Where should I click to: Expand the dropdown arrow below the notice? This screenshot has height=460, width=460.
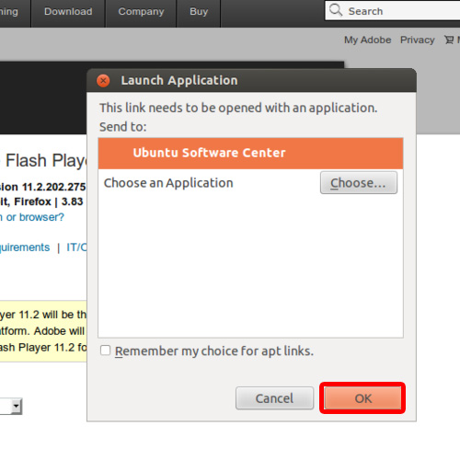tap(16, 407)
